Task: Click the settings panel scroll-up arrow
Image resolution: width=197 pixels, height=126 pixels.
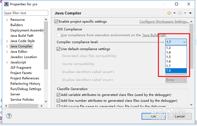Action: pyautogui.click(x=191, y=22)
